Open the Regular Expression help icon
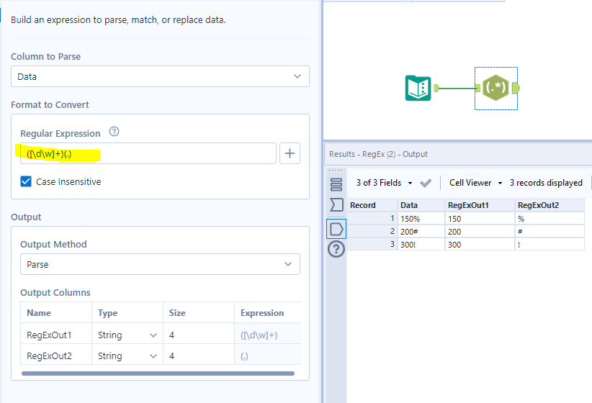The height and width of the screenshot is (403, 592). coord(114,132)
